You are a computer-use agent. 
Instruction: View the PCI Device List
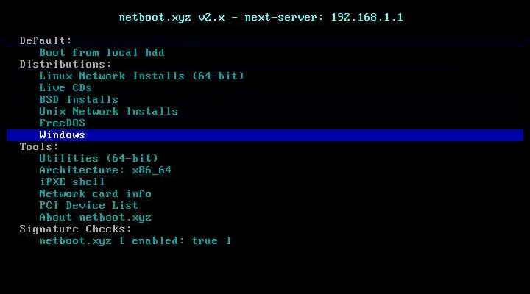[88, 206]
